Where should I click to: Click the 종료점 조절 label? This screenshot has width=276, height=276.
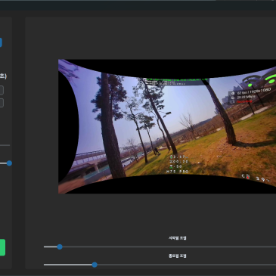[x=178, y=256]
